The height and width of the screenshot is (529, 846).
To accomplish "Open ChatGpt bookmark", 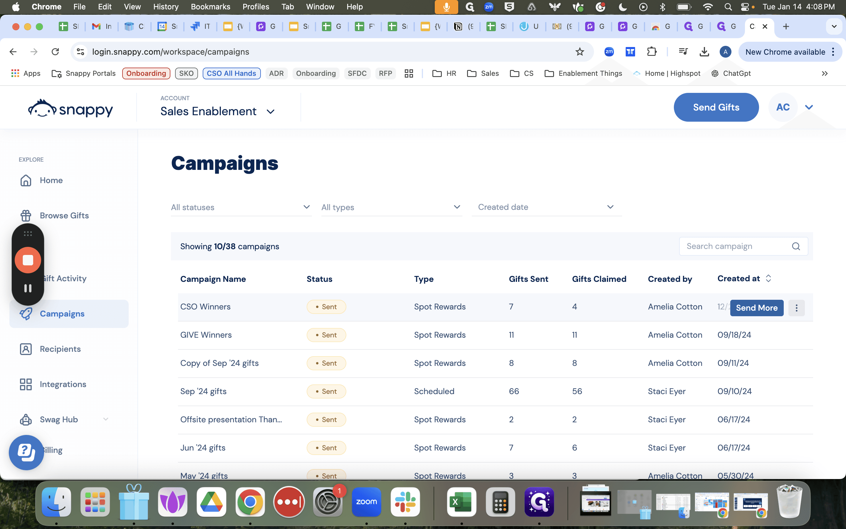I will coord(731,73).
